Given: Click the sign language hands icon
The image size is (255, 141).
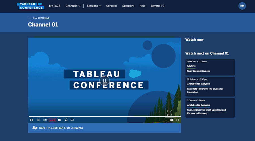Looking at the screenshot, I should 35,128.
